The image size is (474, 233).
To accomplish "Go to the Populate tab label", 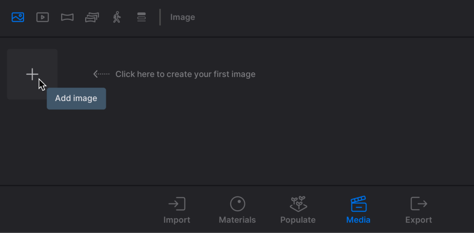I will click(x=298, y=220).
